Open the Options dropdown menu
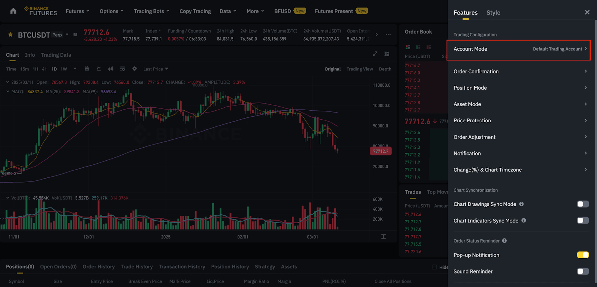Screen dimensions: 597x287 coord(112,11)
